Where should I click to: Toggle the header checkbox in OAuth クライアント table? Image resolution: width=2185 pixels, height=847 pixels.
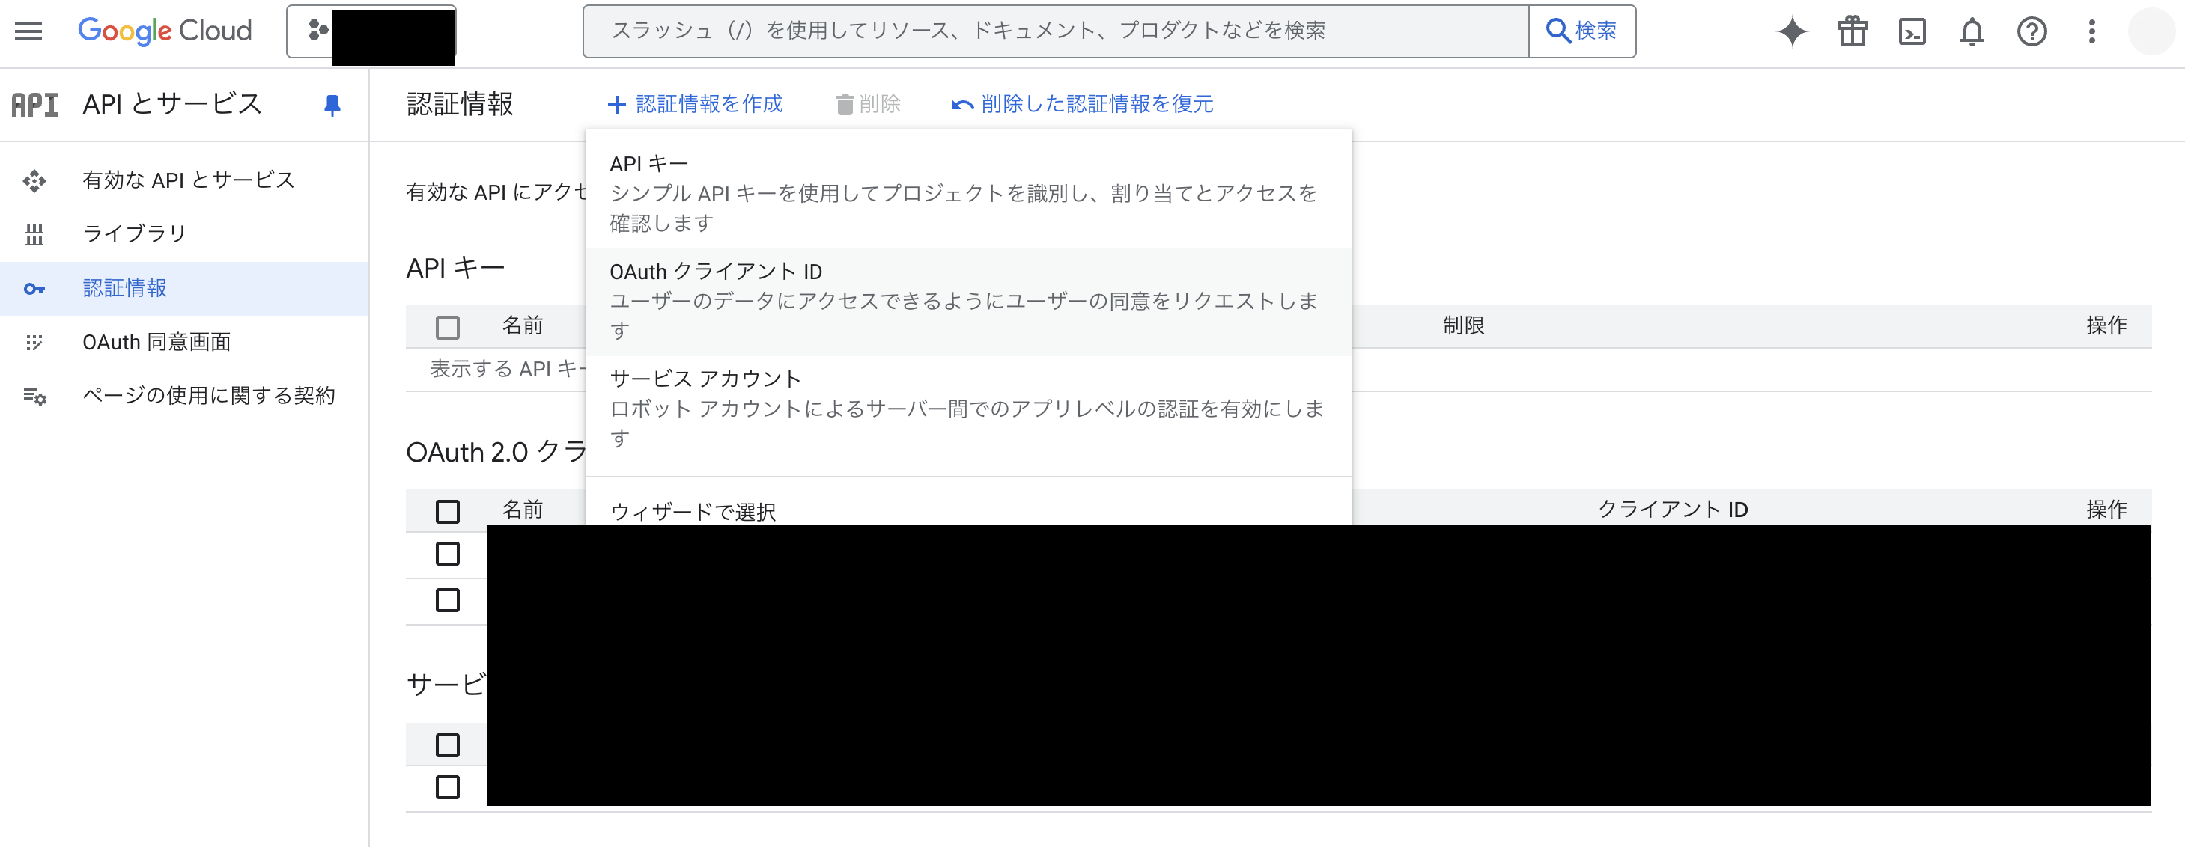pos(448,510)
